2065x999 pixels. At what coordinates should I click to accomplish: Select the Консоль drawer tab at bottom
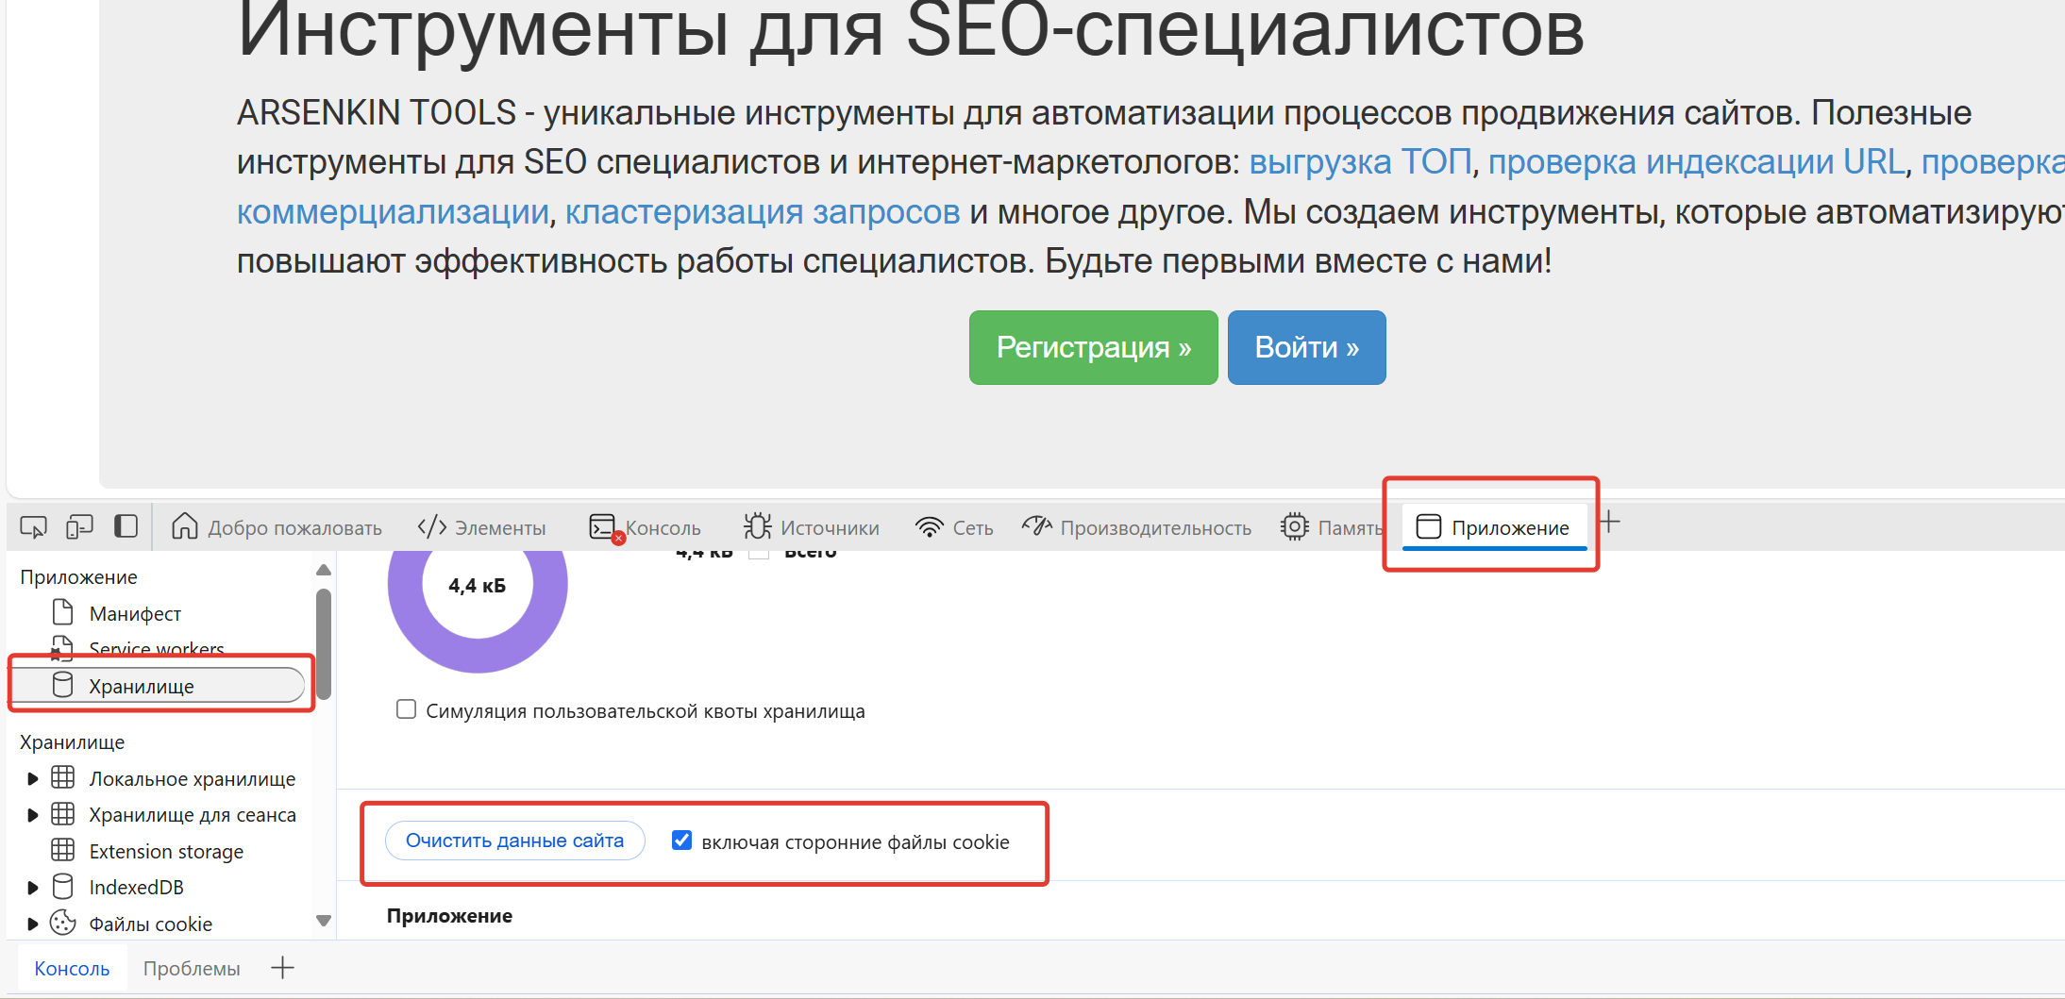(72, 969)
